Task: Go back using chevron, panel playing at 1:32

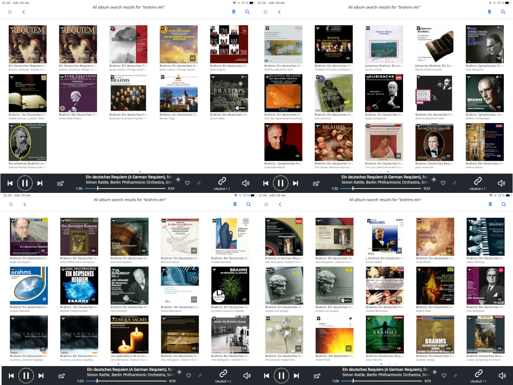Action: [x=279, y=12]
